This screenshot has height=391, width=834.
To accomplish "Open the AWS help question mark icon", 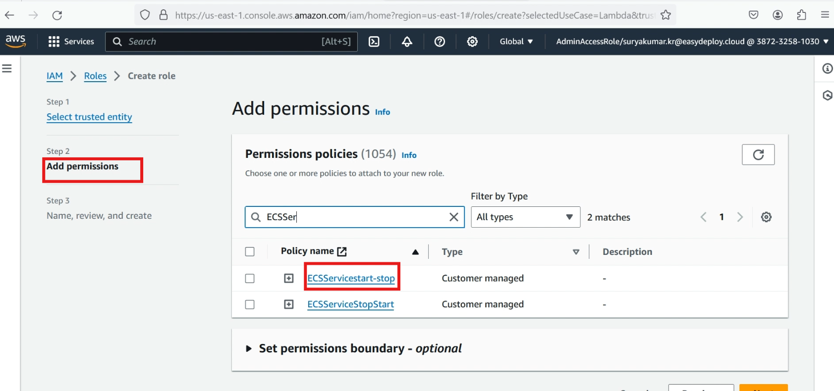I will coord(440,42).
